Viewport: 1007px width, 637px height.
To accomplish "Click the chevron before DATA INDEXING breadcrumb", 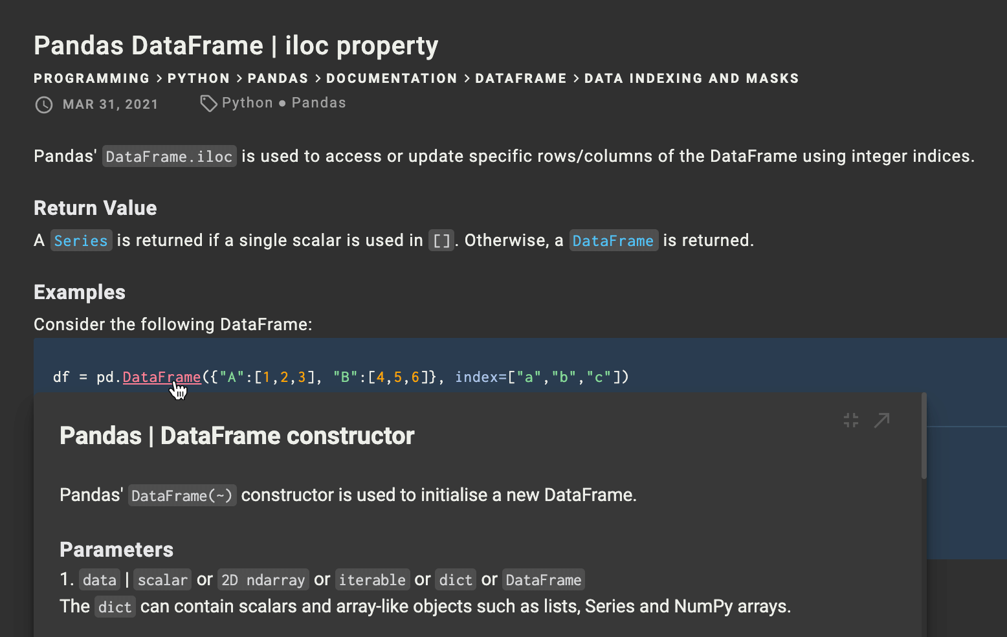I will tap(576, 78).
